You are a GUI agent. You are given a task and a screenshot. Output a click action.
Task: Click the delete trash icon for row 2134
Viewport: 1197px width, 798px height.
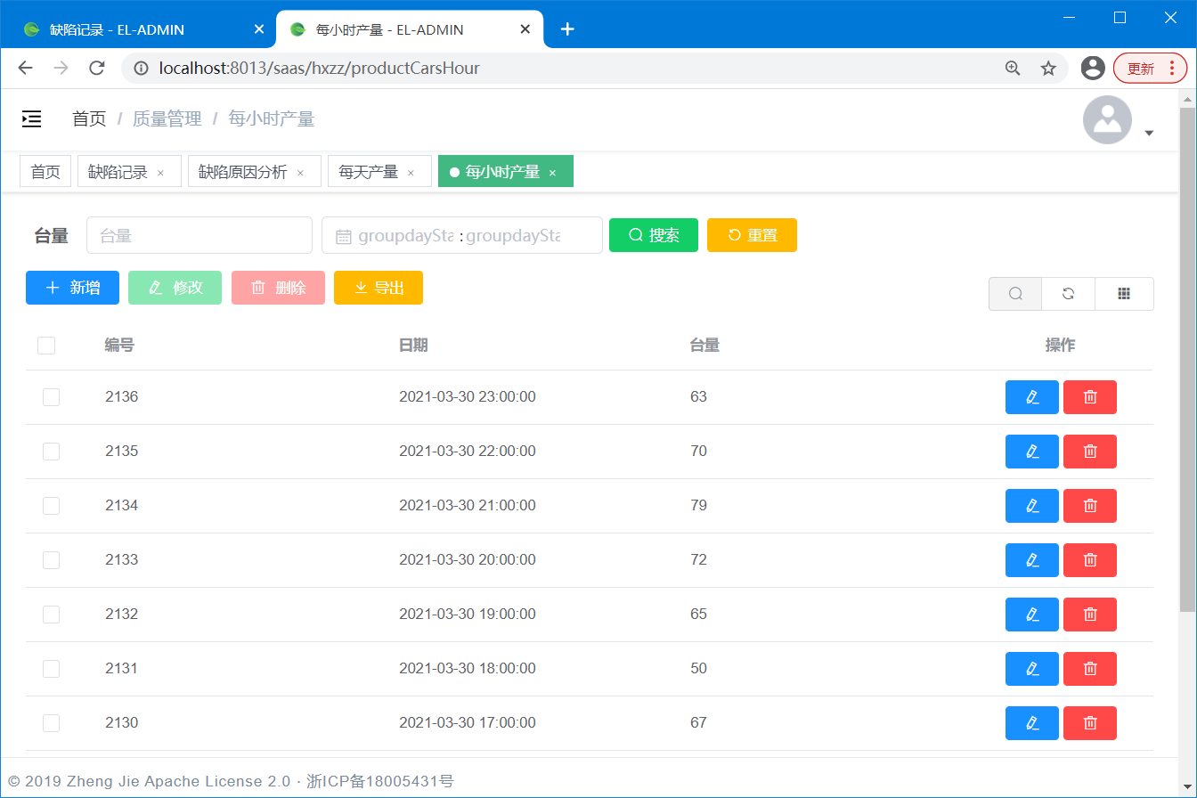pyautogui.click(x=1089, y=506)
